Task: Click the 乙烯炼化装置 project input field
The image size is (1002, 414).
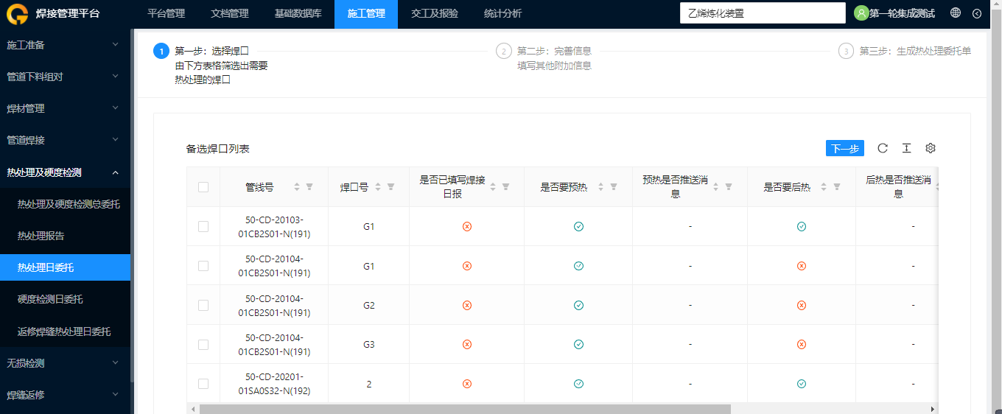Action: [763, 13]
